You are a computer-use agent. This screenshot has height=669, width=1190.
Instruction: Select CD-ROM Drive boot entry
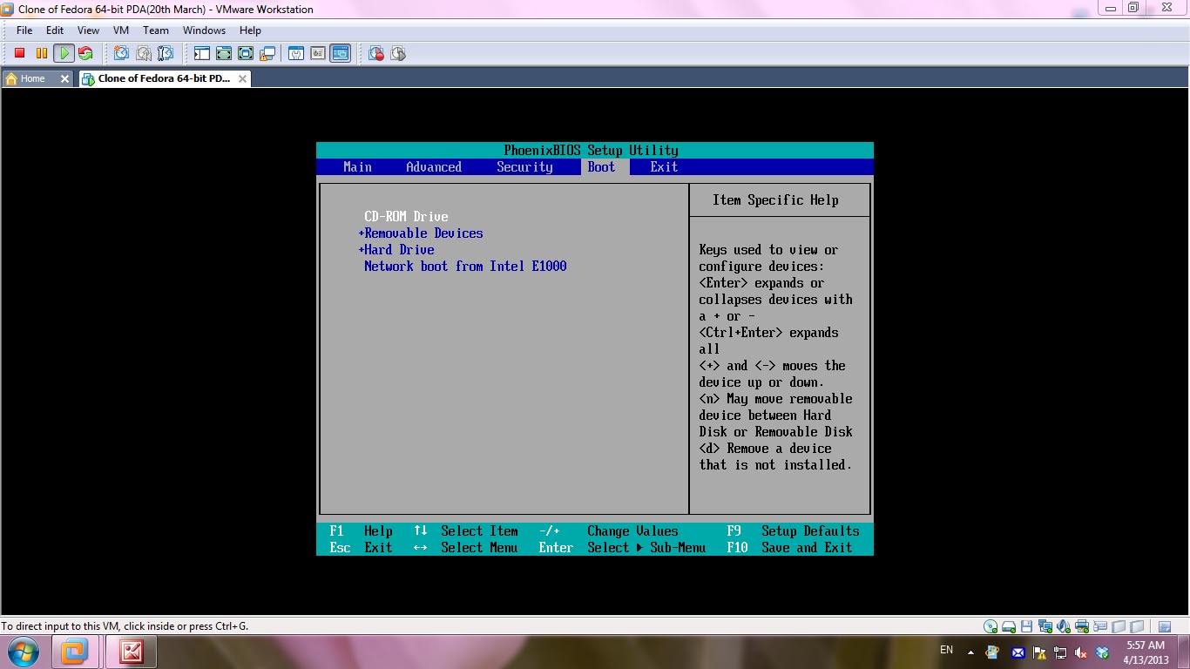[x=406, y=216]
